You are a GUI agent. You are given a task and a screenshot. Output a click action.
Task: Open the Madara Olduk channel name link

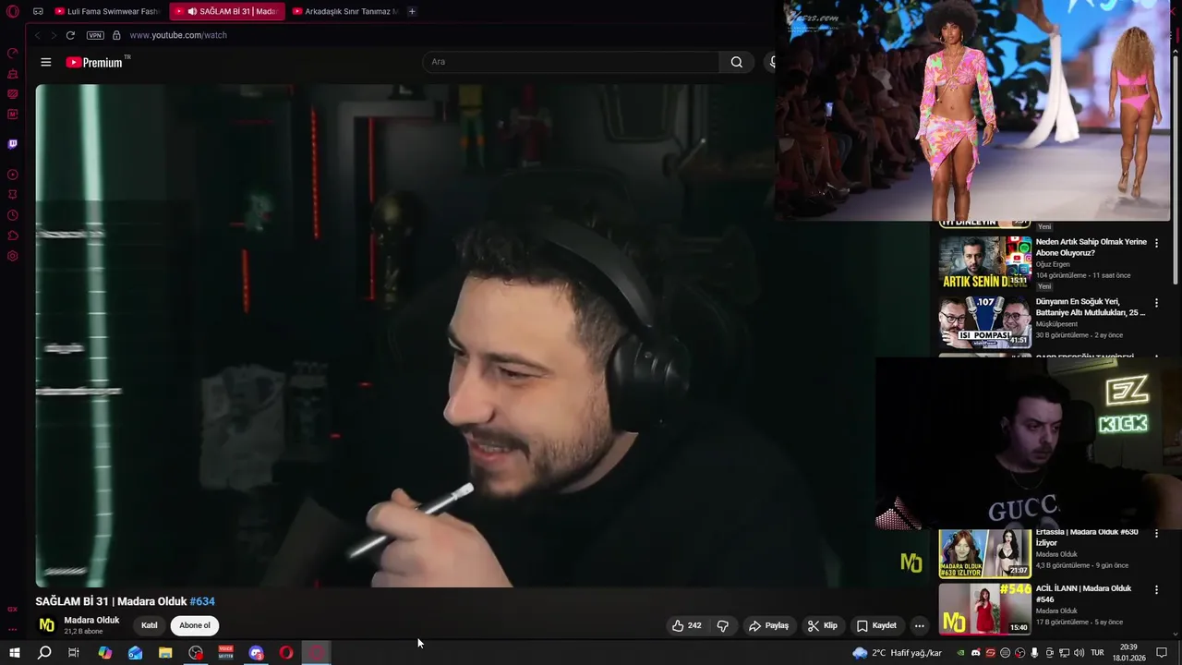pos(91,621)
